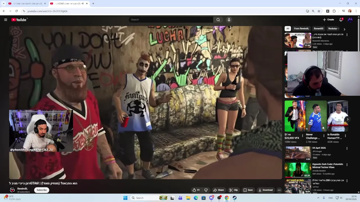The image size is (360, 202).
Task: Open RewindIL channel name link
Action: coord(22,189)
